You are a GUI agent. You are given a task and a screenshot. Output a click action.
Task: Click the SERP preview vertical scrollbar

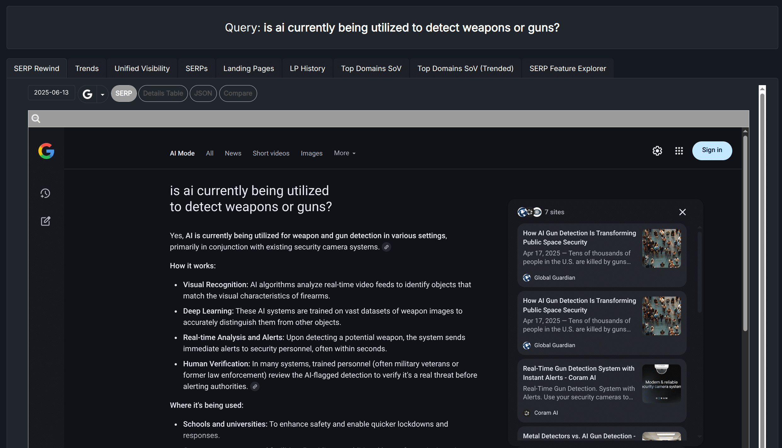(745, 232)
